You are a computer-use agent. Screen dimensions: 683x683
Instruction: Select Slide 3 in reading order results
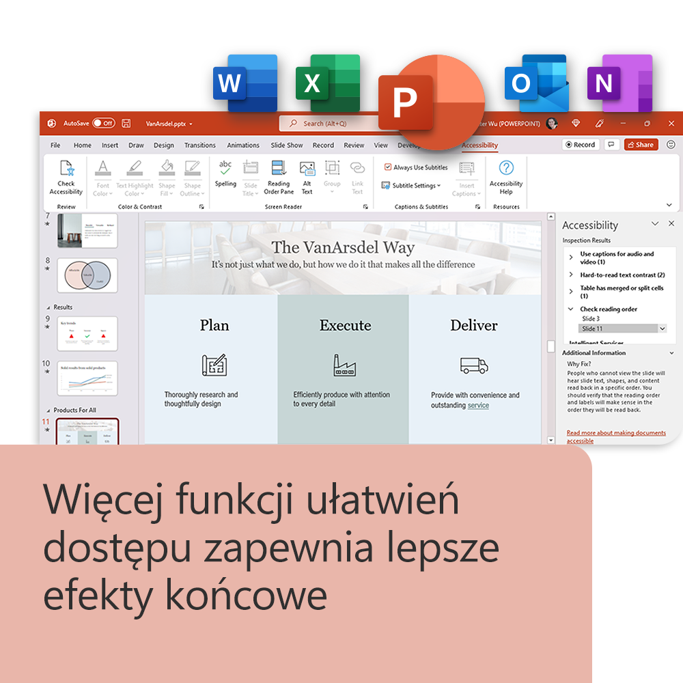coord(591,318)
